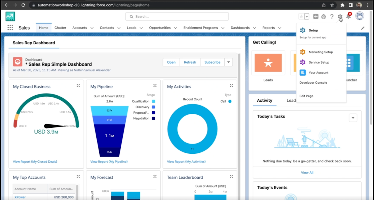This screenshot has height=200, width=374.
Task: Click the pencil icon to edit navigation
Action: 363,28
